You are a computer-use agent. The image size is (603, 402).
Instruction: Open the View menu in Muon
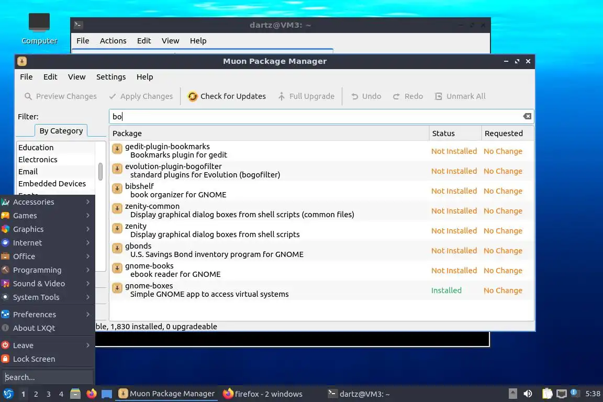point(76,77)
